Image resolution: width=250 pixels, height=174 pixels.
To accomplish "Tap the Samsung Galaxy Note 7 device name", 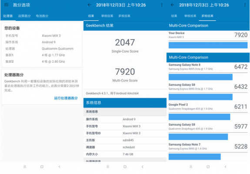I will pyautogui.click(x=184, y=144).
